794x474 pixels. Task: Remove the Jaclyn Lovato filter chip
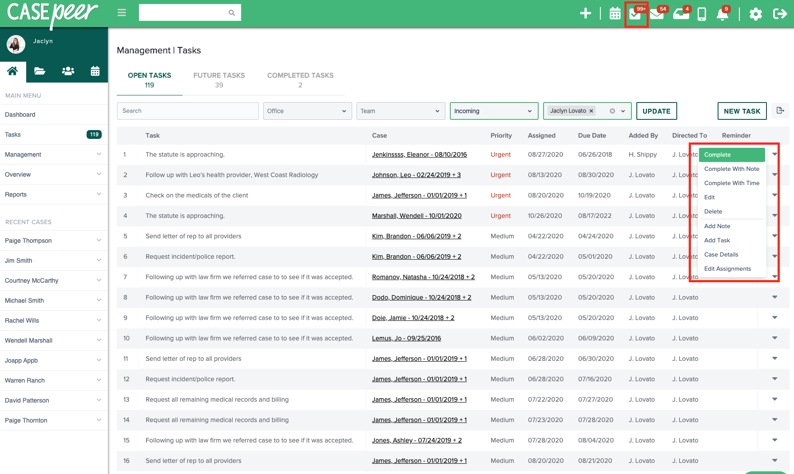591,111
